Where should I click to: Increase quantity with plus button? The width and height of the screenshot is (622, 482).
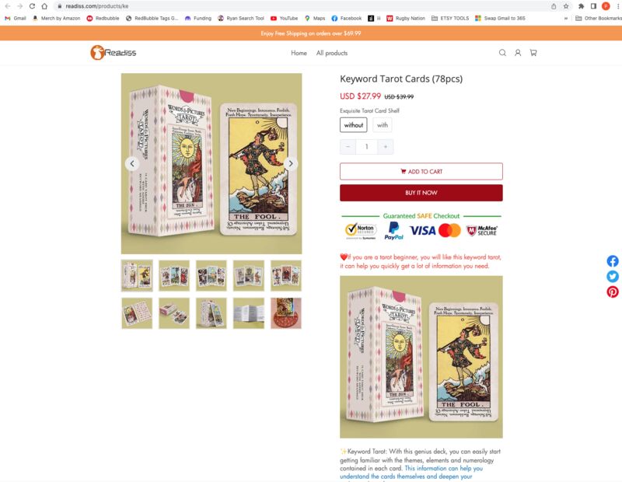click(x=385, y=147)
